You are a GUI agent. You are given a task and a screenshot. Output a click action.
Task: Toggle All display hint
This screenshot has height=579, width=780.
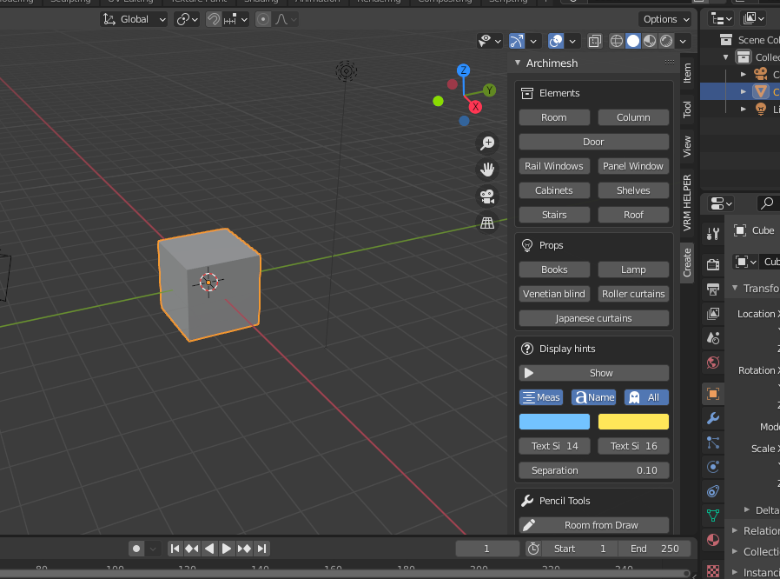pyautogui.click(x=646, y=397)
